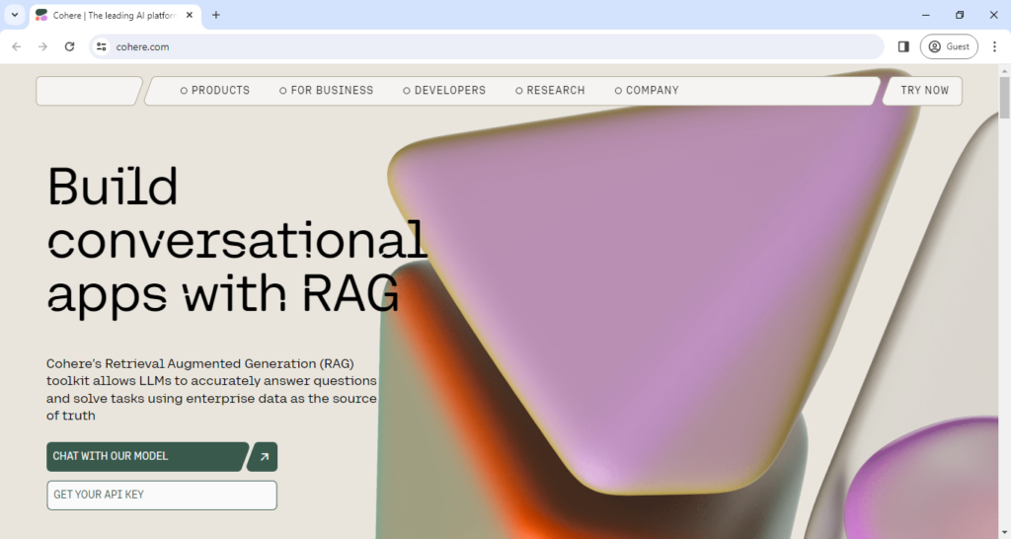Close the Cohere browser tab

190,15
